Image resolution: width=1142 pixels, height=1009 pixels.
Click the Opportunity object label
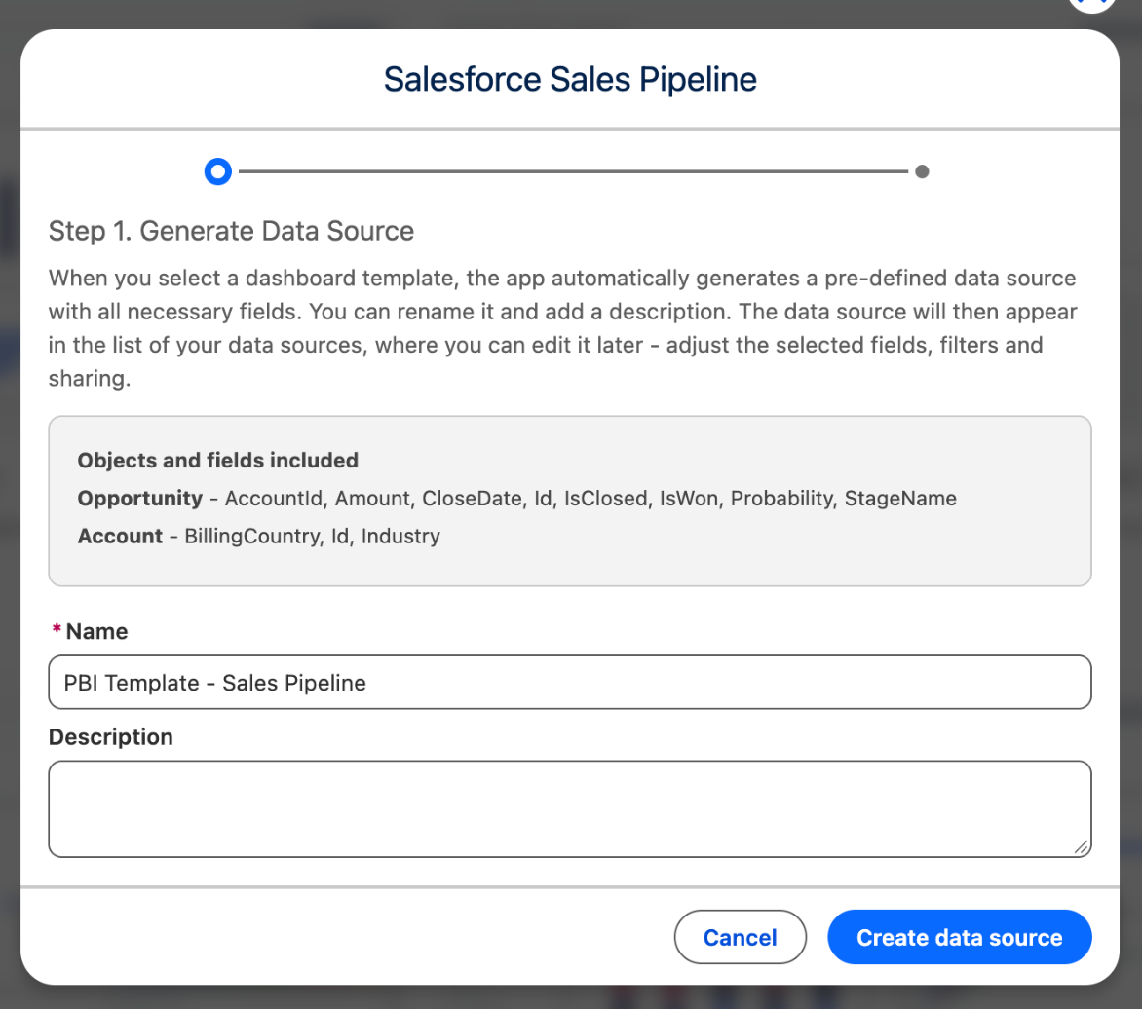[140, 499]
